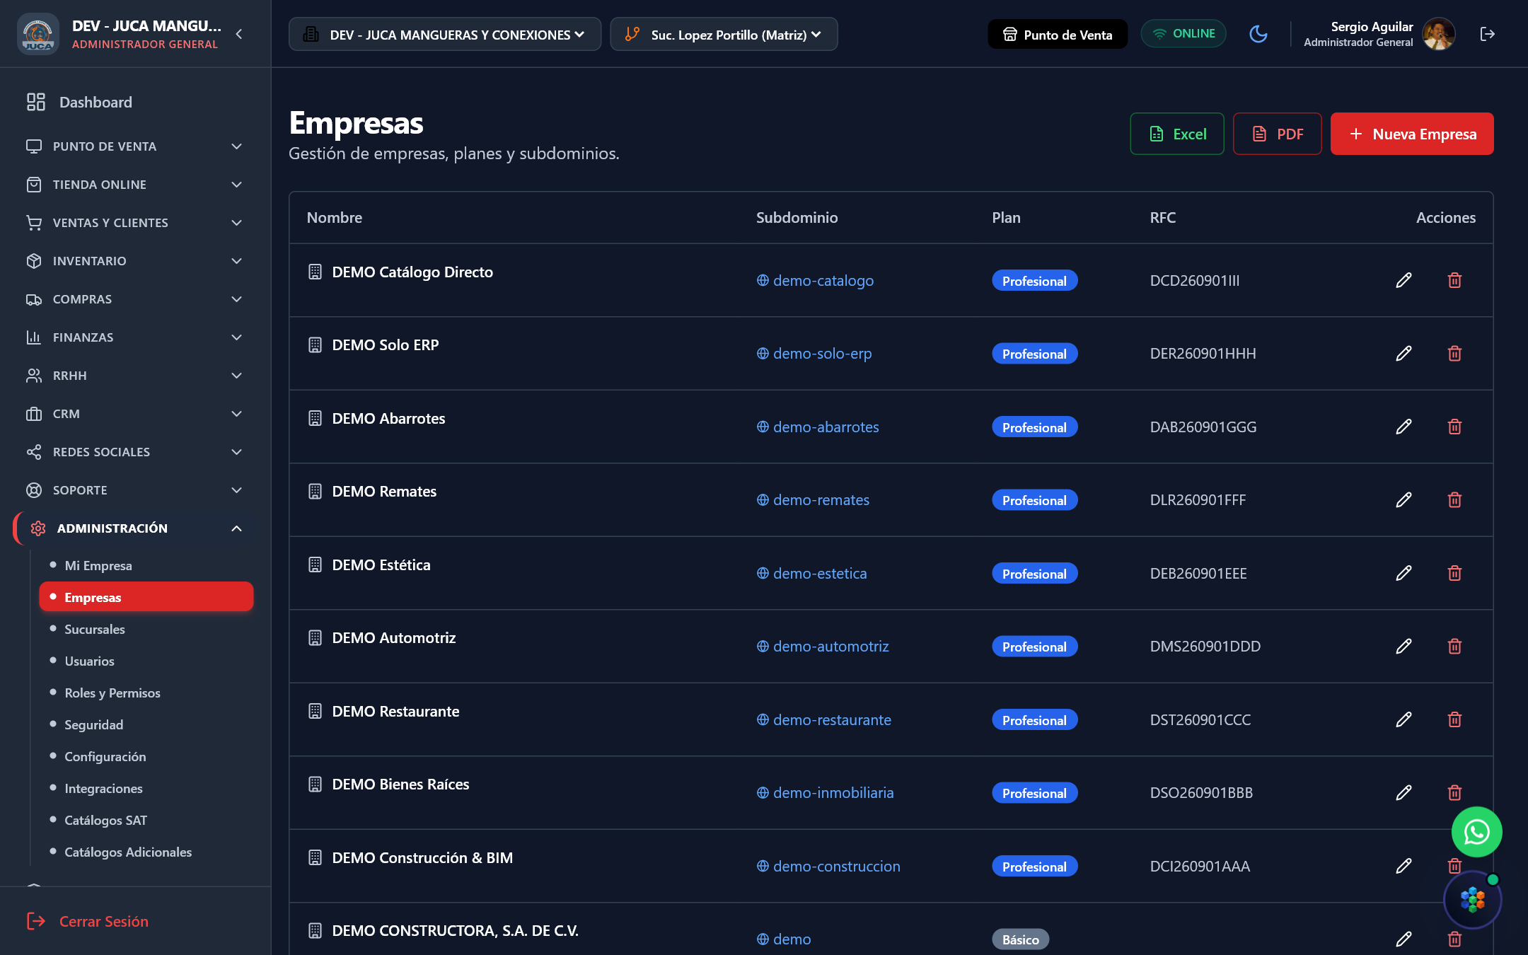1528x955 pixels.
Task: Open the demo-catalogo subdomain link
Action: [x=815, y=280]
